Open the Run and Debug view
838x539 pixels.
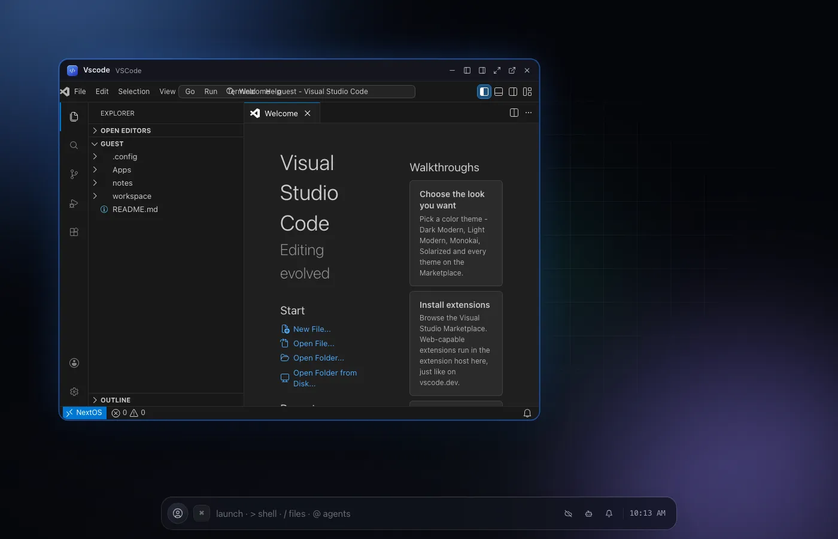click(x=74, y=204)
